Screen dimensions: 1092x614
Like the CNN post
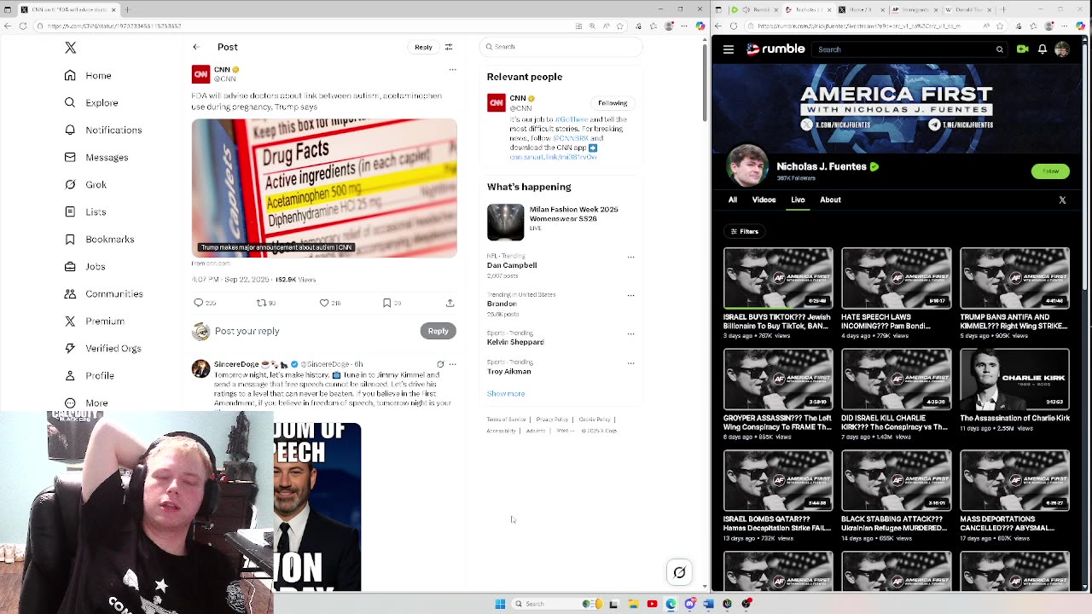tap(324, 303)
